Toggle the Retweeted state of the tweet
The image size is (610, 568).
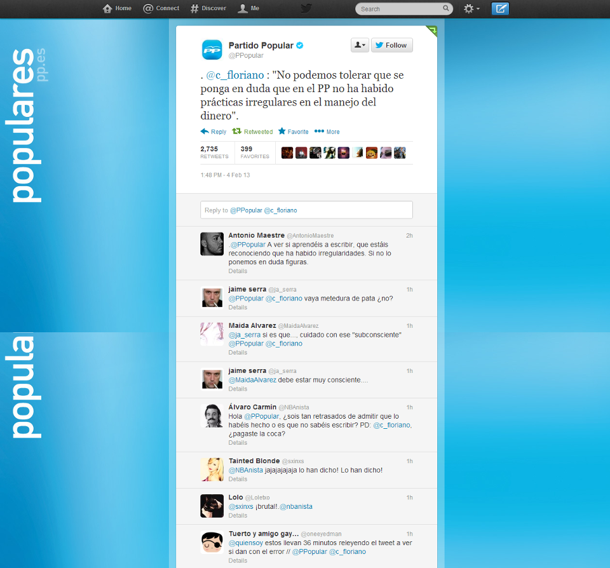252,132
